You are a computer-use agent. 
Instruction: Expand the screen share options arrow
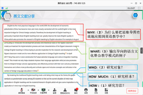click(49, 90)
